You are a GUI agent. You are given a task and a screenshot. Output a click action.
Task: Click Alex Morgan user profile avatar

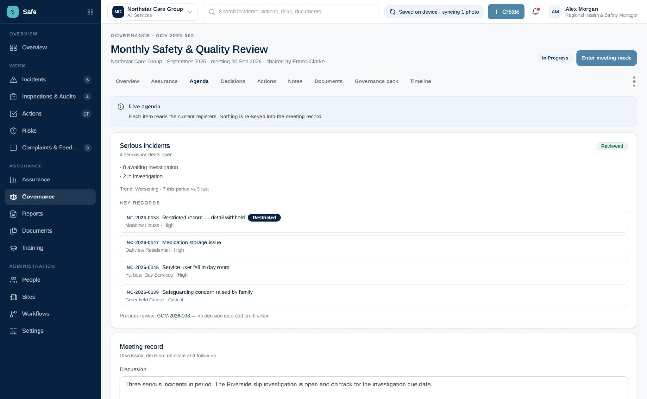click(555, 12)
